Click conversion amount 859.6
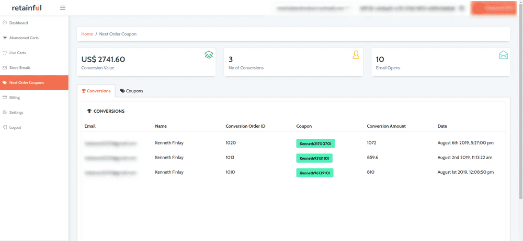 372,158
